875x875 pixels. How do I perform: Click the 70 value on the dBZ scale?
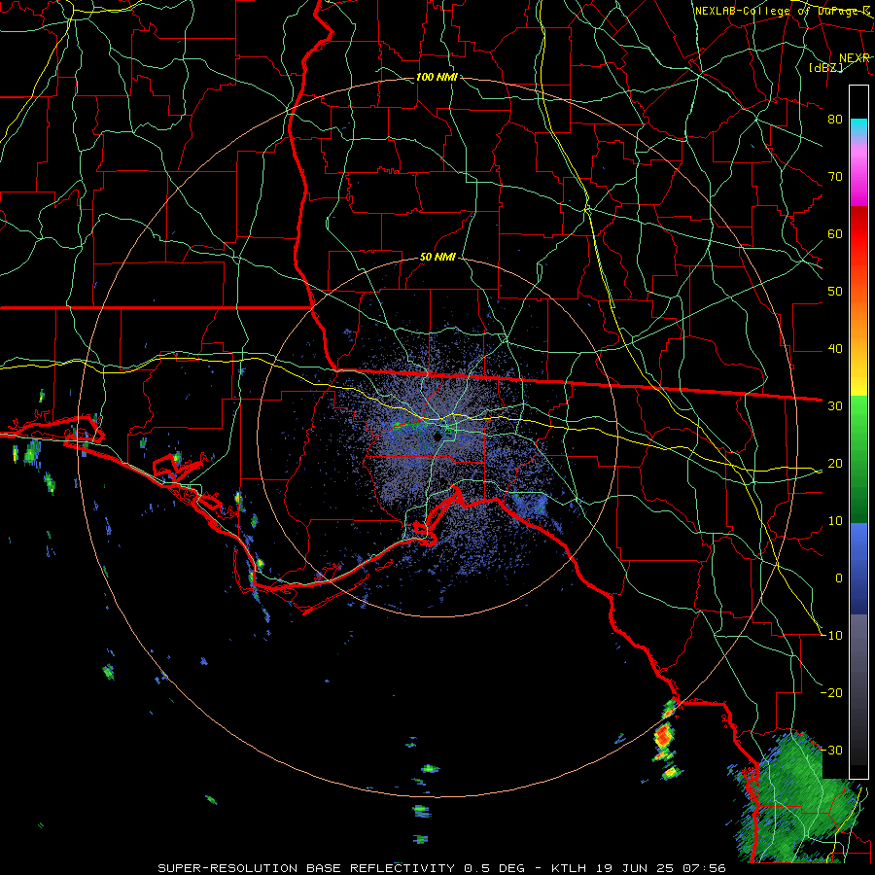click(835, 176)
